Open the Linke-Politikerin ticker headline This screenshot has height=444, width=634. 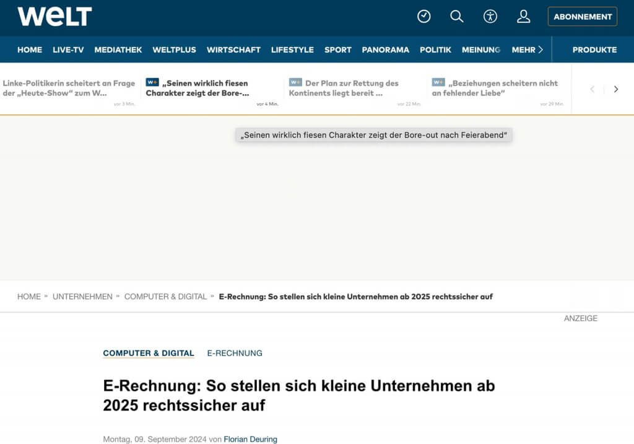point(69,88)
